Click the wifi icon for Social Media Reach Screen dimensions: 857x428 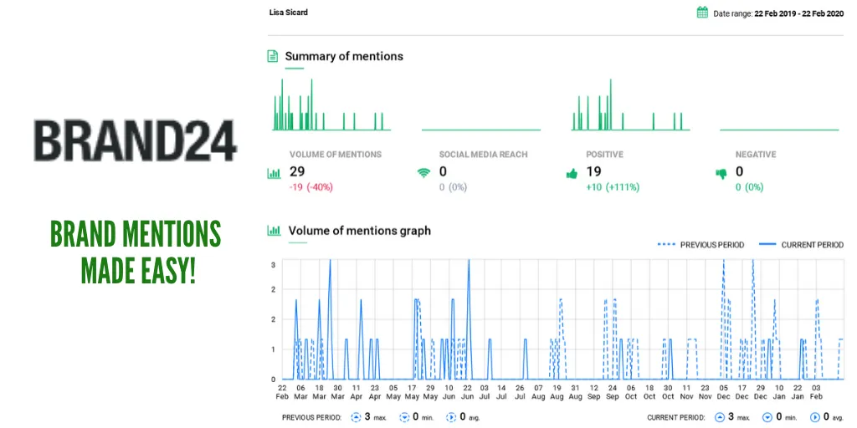(423, 174)
